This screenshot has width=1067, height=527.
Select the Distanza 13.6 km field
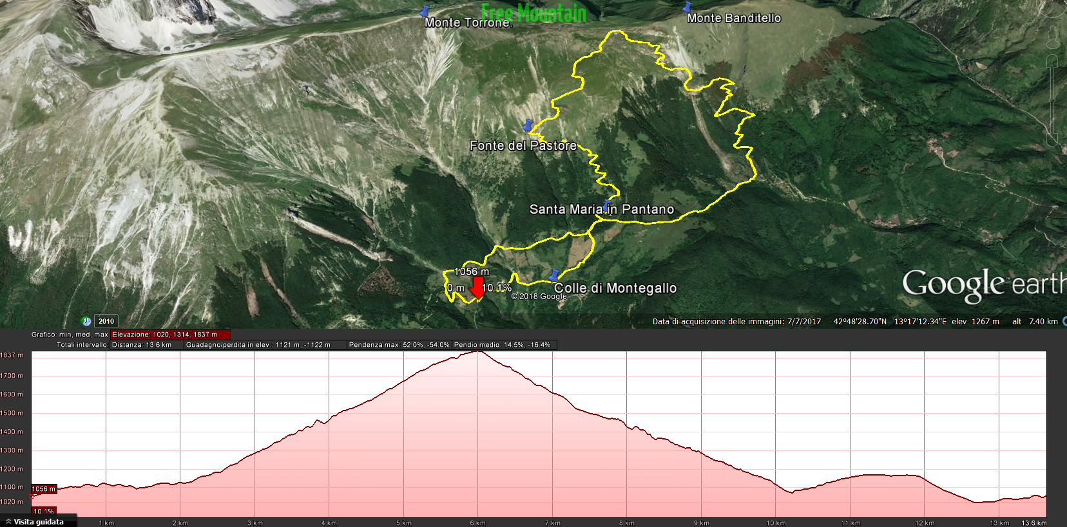click(146, 345)
